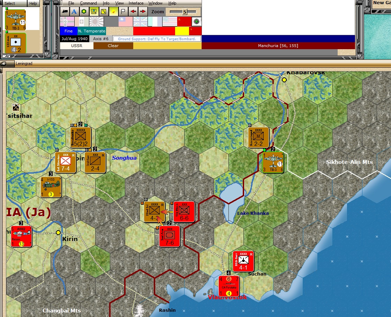Open the Info menu
This screenshot has width=391, height=317.
[x=106, y=3]
